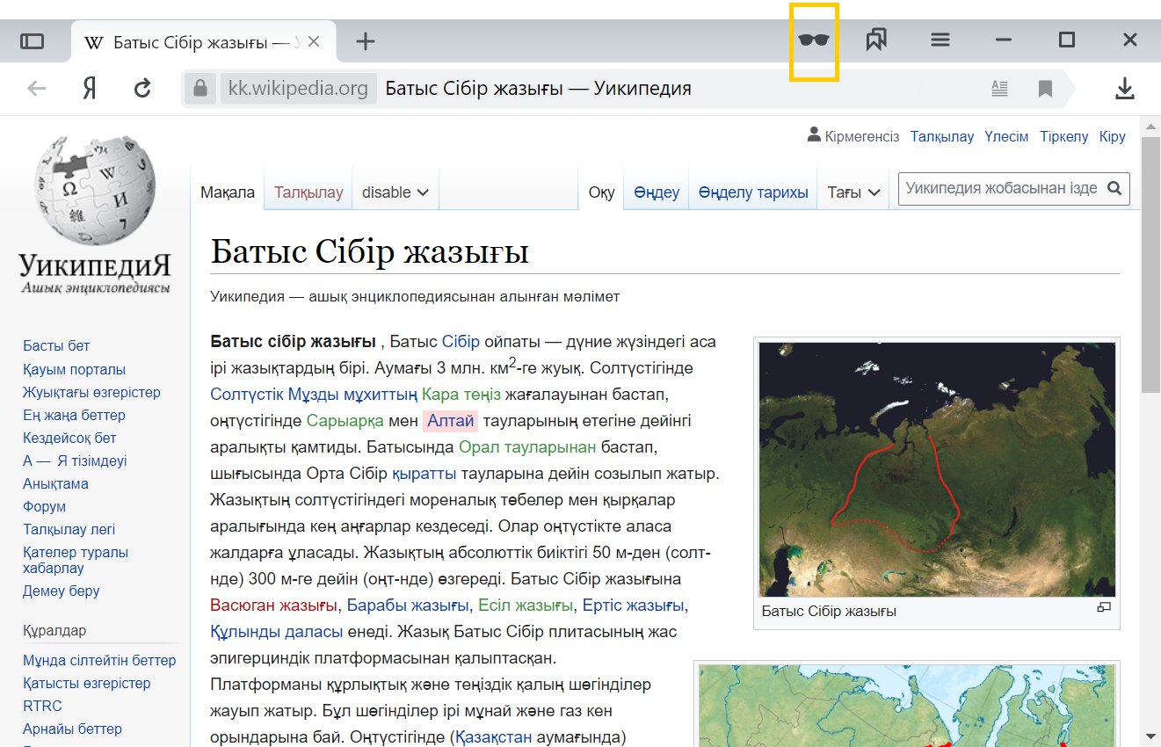This screenshot has width=1161, height=747.
Task: Open Басты бет in sidebar
Action: 56,345
